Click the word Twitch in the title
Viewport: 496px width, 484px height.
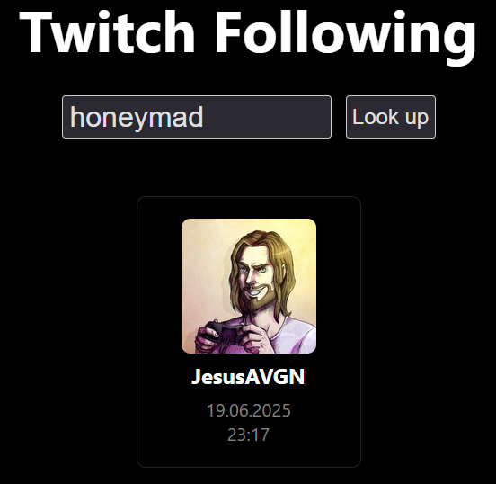[x=107, y=31]
